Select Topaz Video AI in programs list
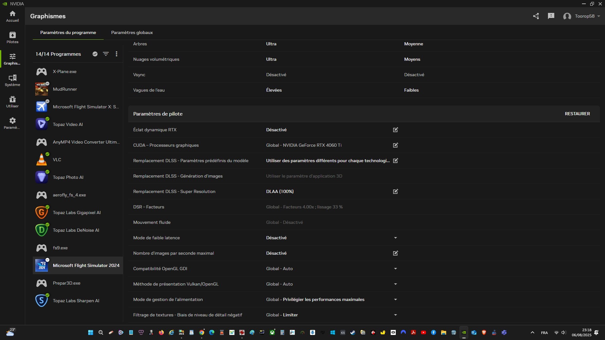Screen dimensions: 605x340 coord(68,124)
